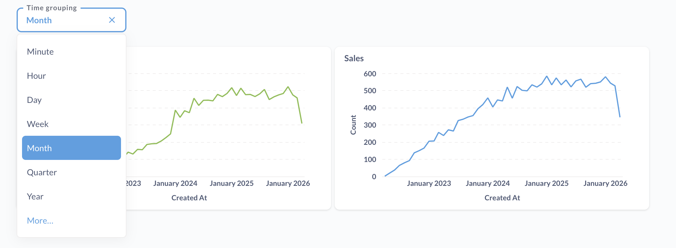Pick the Day grouping option
The width and height of the screenshot is (676, 248).
(x=34, y=100)
